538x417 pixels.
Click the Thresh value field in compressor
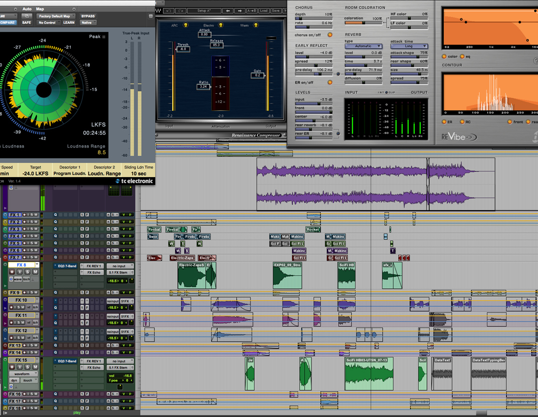(183, 49)
